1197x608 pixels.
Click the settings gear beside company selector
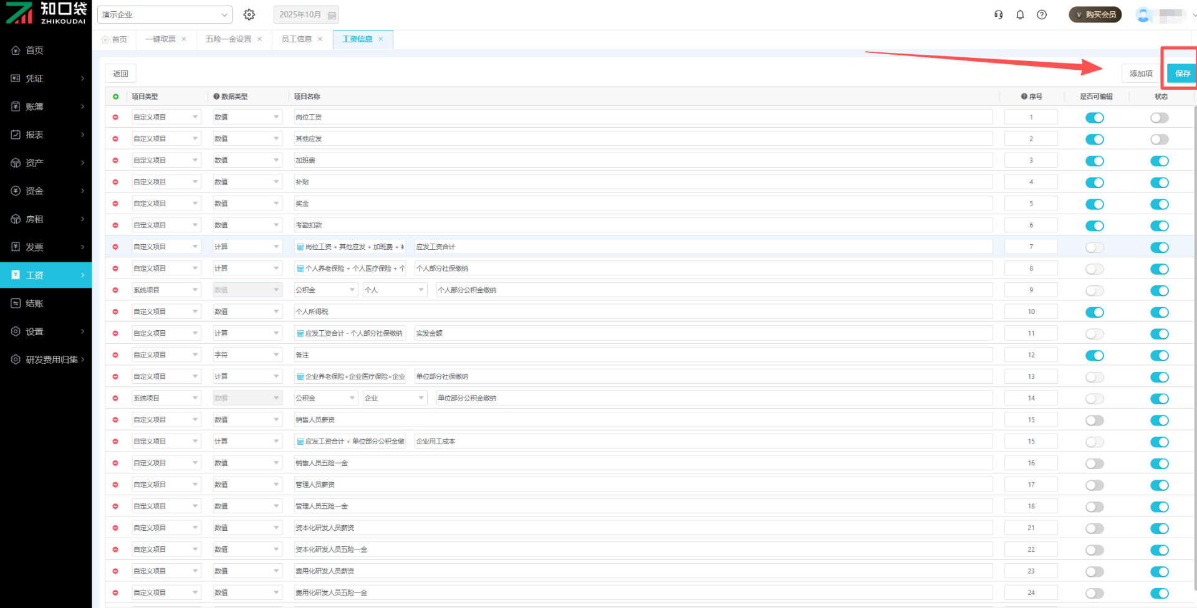coord(249,15)
